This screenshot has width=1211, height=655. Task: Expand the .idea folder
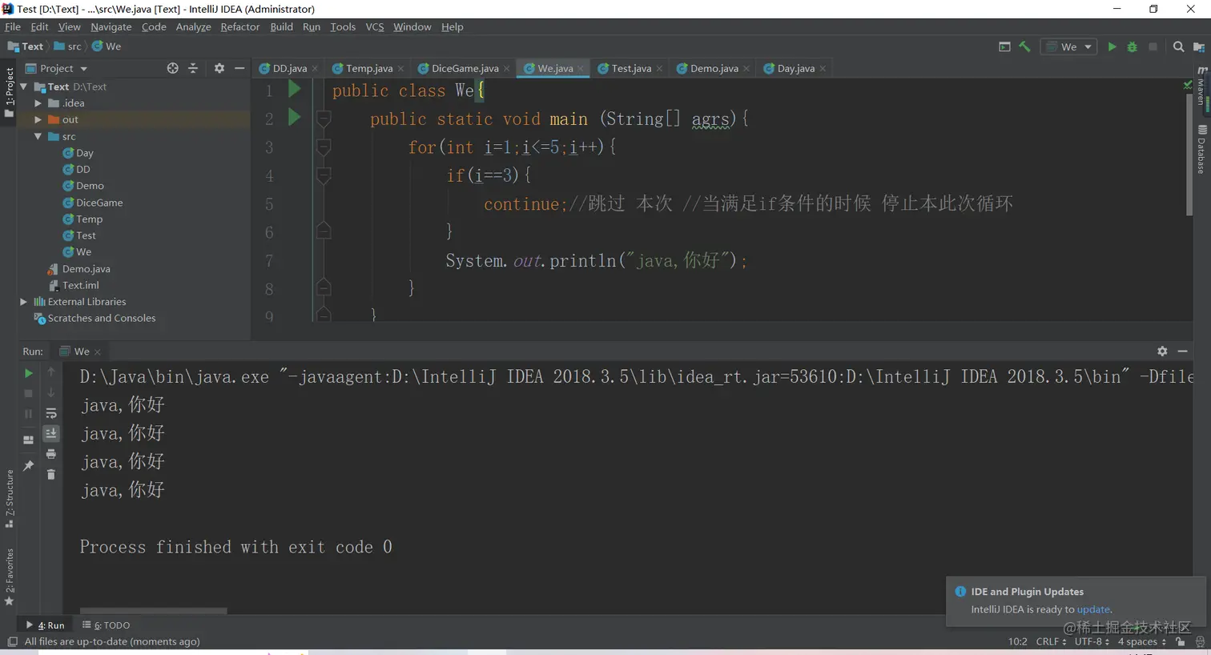(38, 103)
